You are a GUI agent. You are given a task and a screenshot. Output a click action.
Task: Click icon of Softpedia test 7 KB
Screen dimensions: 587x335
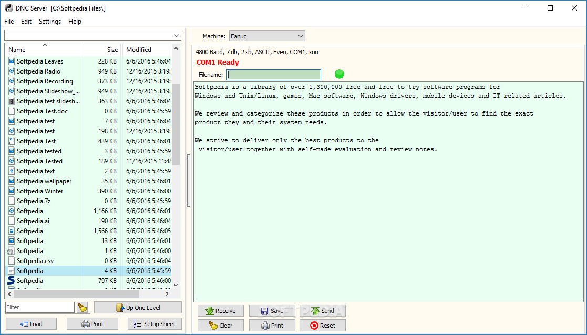[x=11, y=121]
